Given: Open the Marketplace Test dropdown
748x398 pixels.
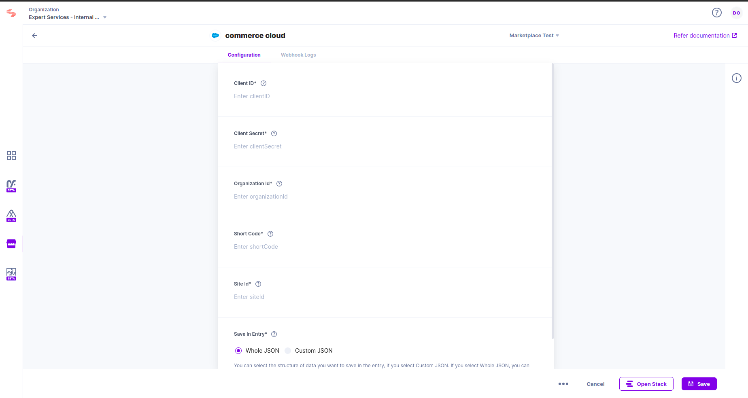Looking at the screenshot, I should [x=534, y=36].
